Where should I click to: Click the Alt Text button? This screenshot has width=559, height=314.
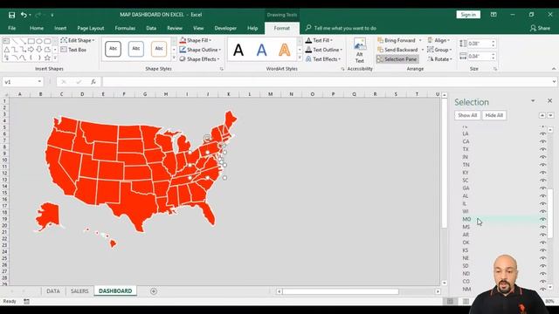[x=359, y=51]
